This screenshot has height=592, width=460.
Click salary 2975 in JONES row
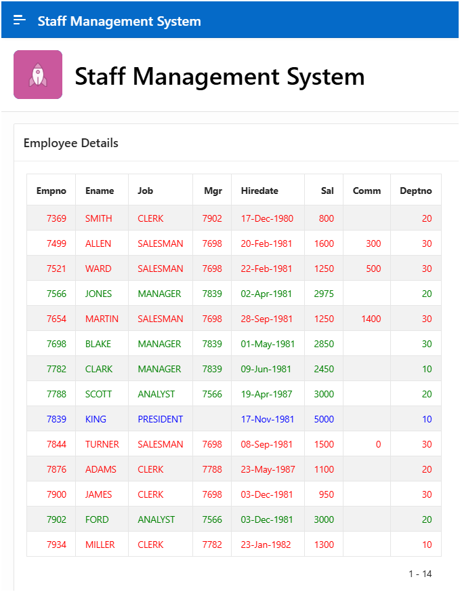coord(324,294)
